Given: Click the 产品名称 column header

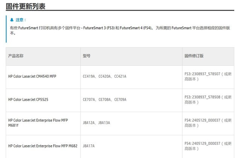Looking at the screenshot, I should click(x=16, y=56).
